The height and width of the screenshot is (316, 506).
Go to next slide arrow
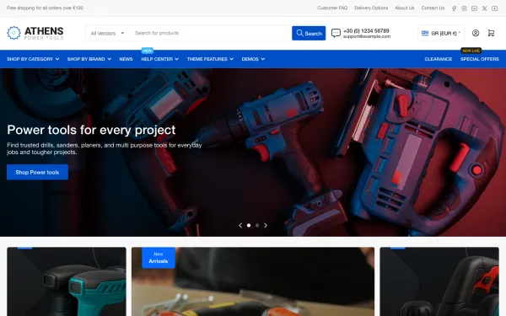(x=266, y=225)
